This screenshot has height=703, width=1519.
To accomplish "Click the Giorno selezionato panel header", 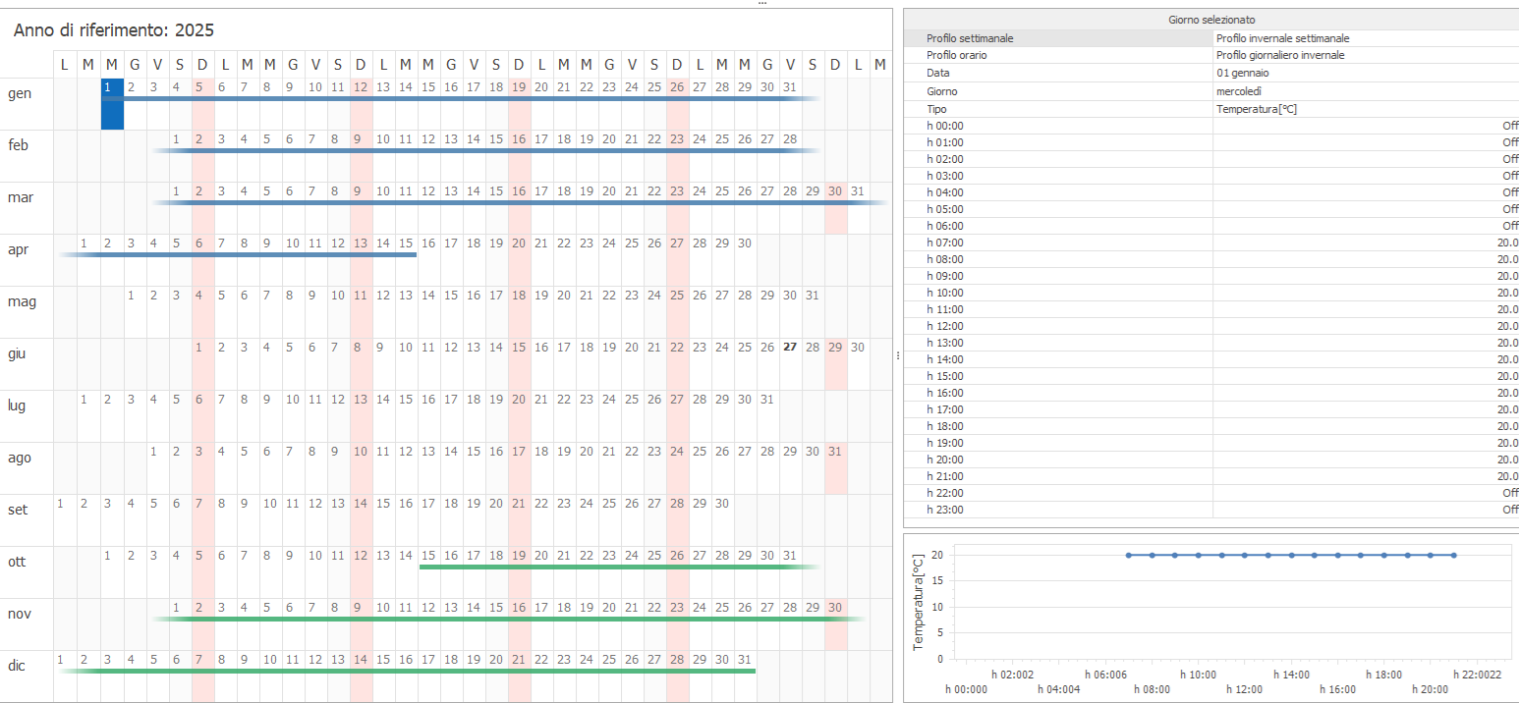I will [x=1210, y=20].
